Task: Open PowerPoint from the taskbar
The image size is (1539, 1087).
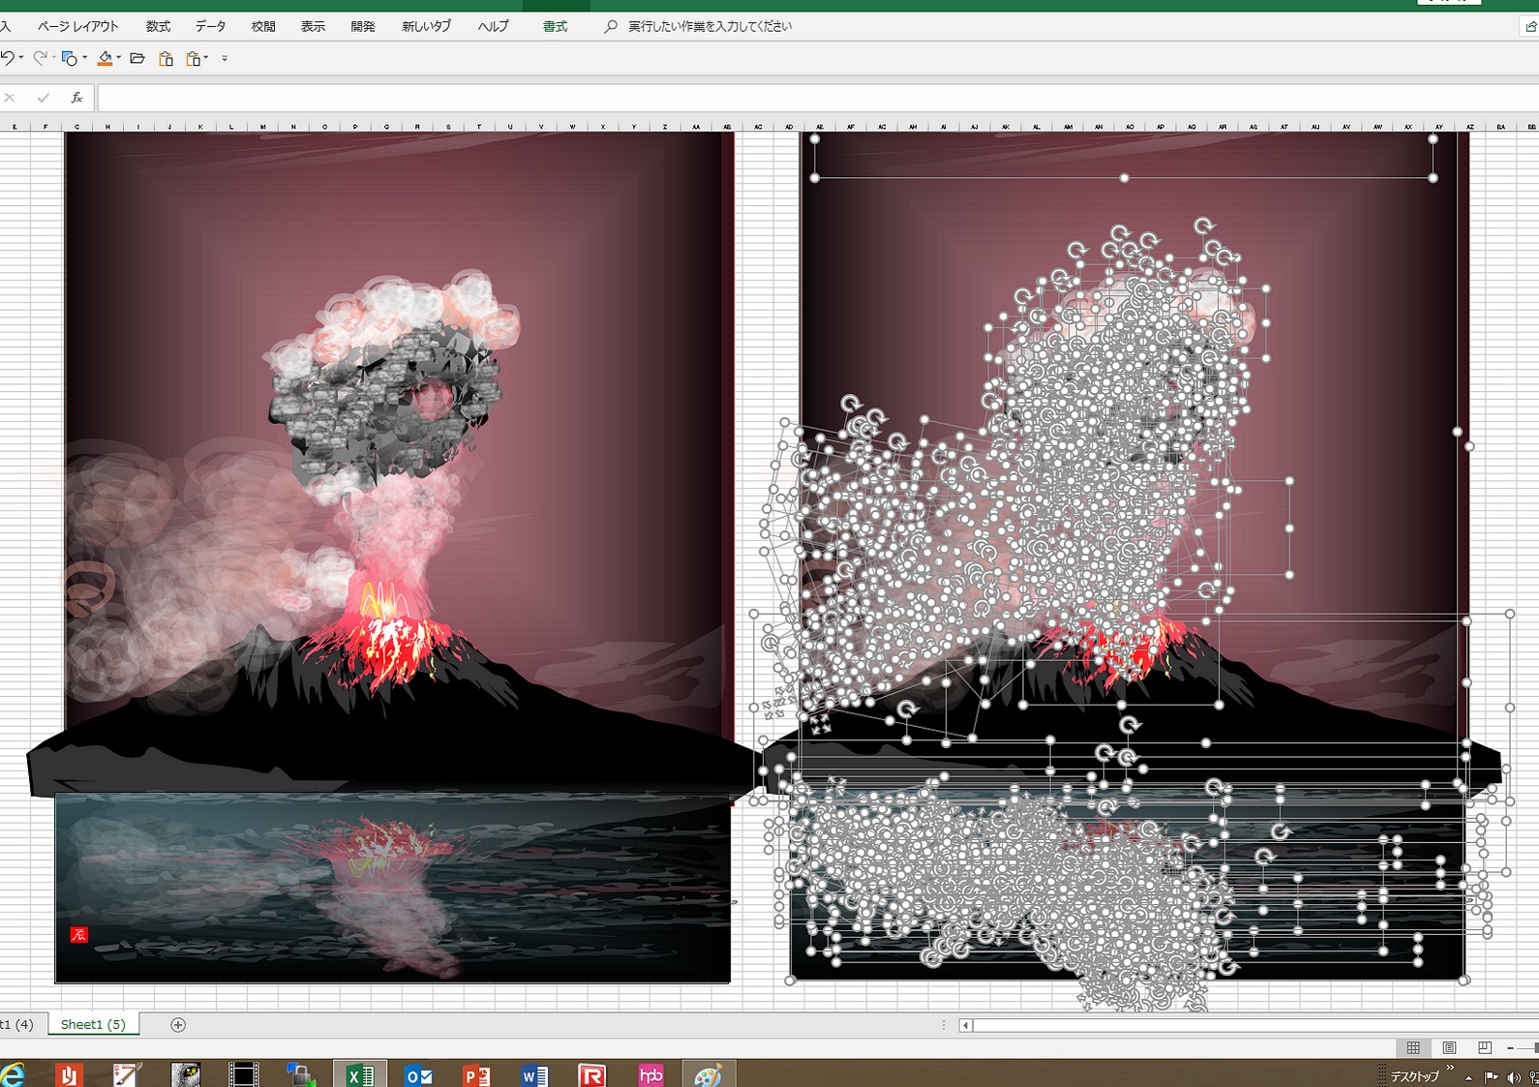Action: click(476, 1074)
